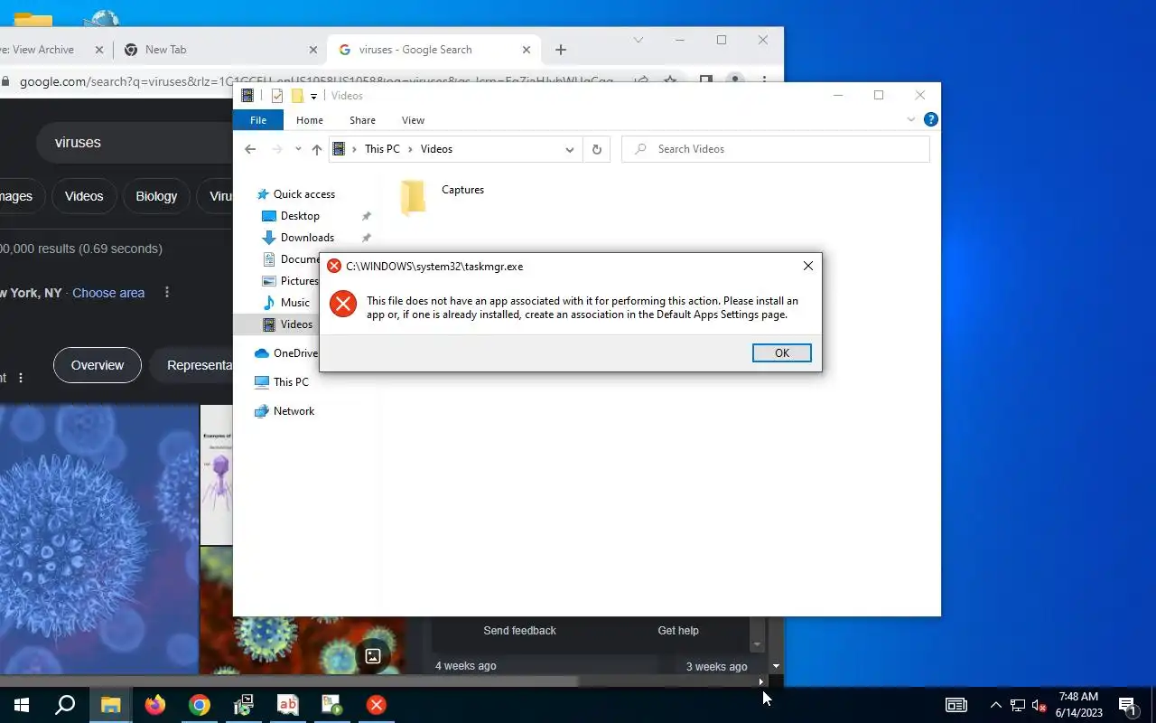Open the network tray icon

click(x=1018, y=705)
